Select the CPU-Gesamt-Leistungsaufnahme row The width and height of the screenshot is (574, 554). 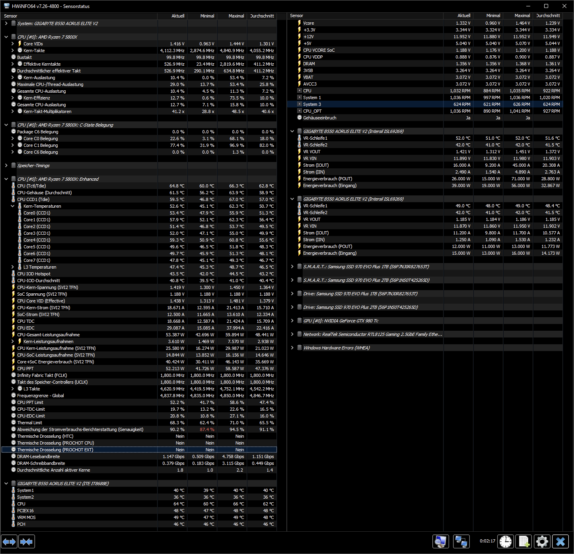pos(139,335)
